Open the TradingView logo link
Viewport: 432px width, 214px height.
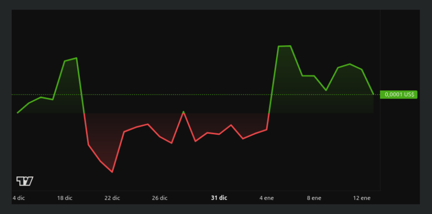25,181
